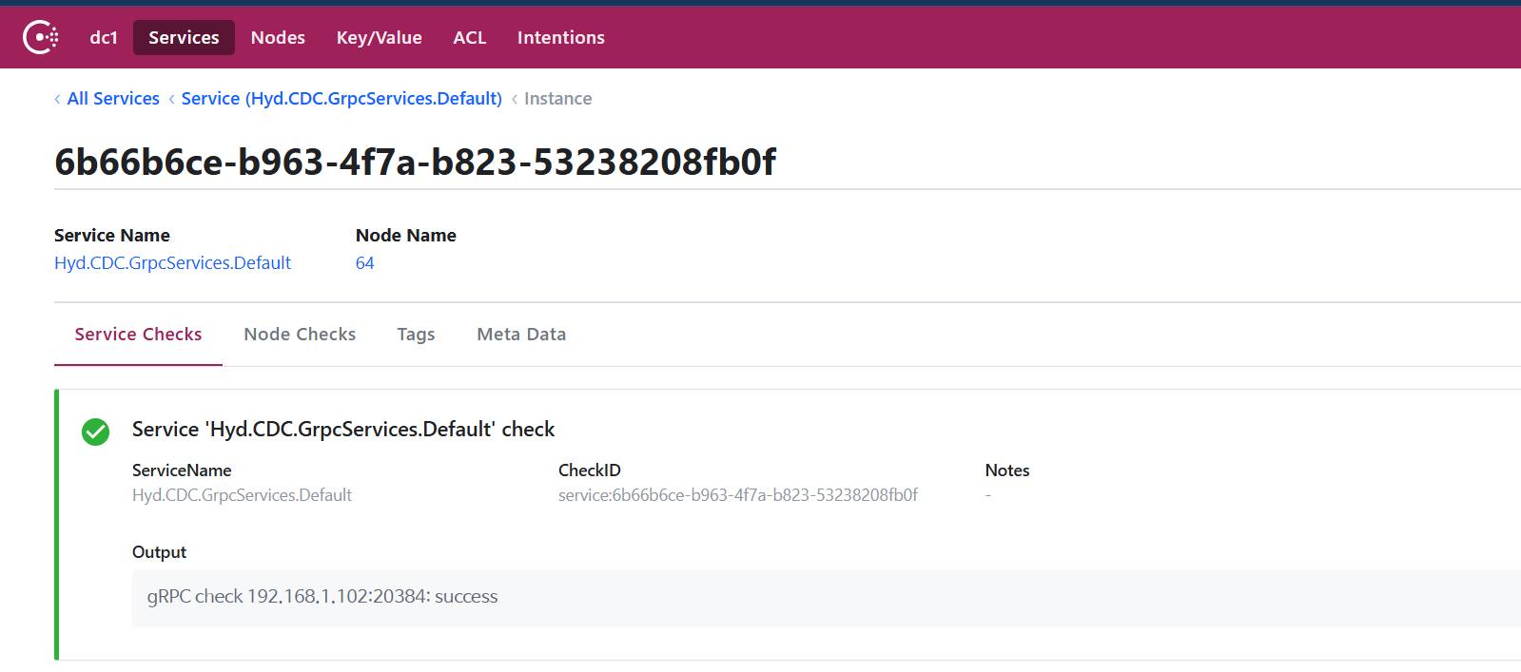This screenshot has height=672, width=1521.
Task: Open node 64 link under Node Name
Action: 364,263
